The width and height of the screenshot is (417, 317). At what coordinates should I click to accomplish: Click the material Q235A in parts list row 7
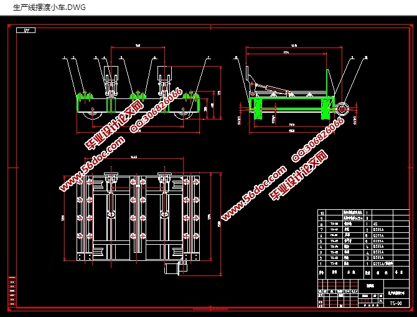click(x=378, y=229)
